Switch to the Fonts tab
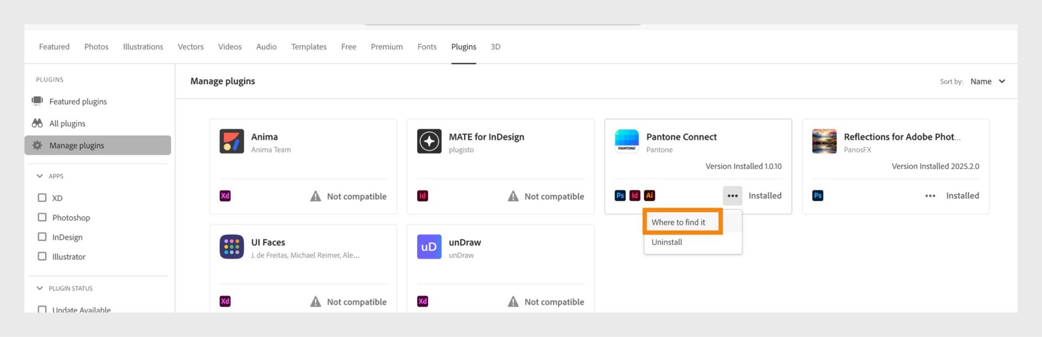The height and width of the screenshot is (337, 1042). coord(427,47)
